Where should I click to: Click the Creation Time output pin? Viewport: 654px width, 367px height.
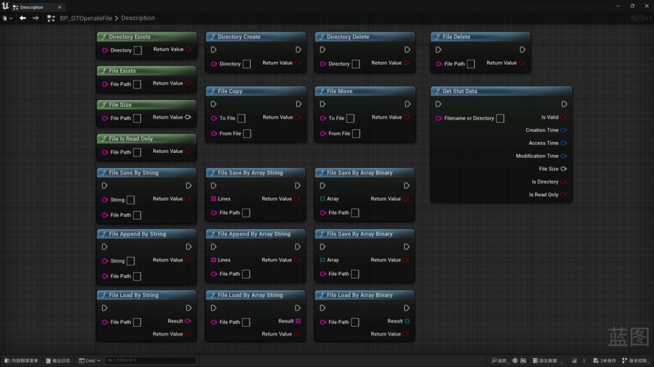pos(563,130)
